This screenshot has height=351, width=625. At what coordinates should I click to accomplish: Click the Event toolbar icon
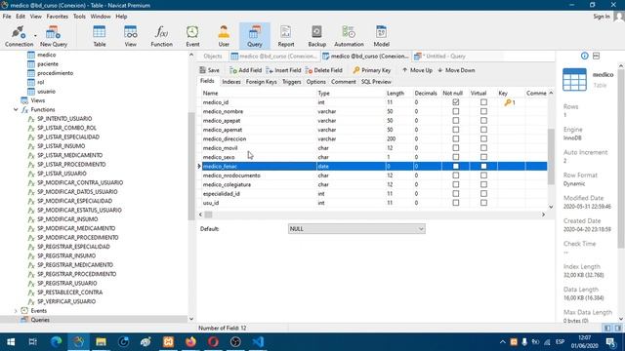click(192, 36)
